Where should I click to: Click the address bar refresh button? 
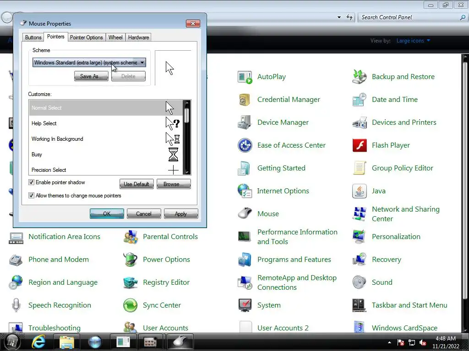(x=349, y=17)
